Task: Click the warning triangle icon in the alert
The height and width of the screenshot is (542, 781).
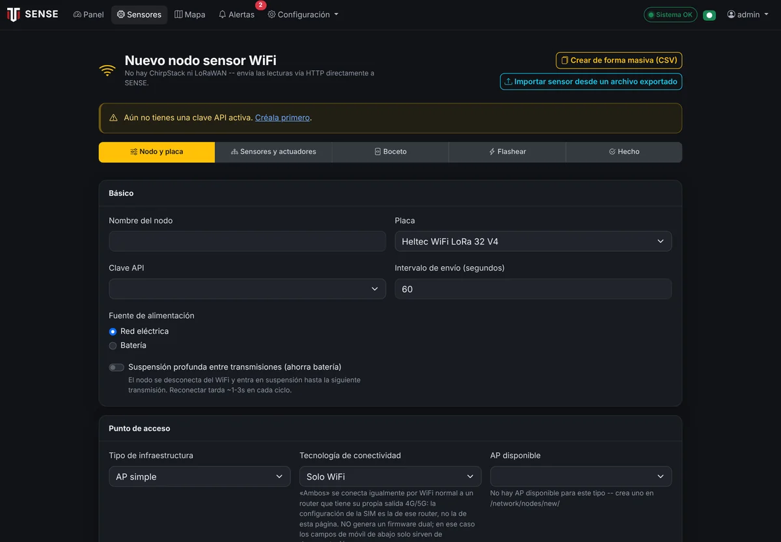Action: coord(113,118)
